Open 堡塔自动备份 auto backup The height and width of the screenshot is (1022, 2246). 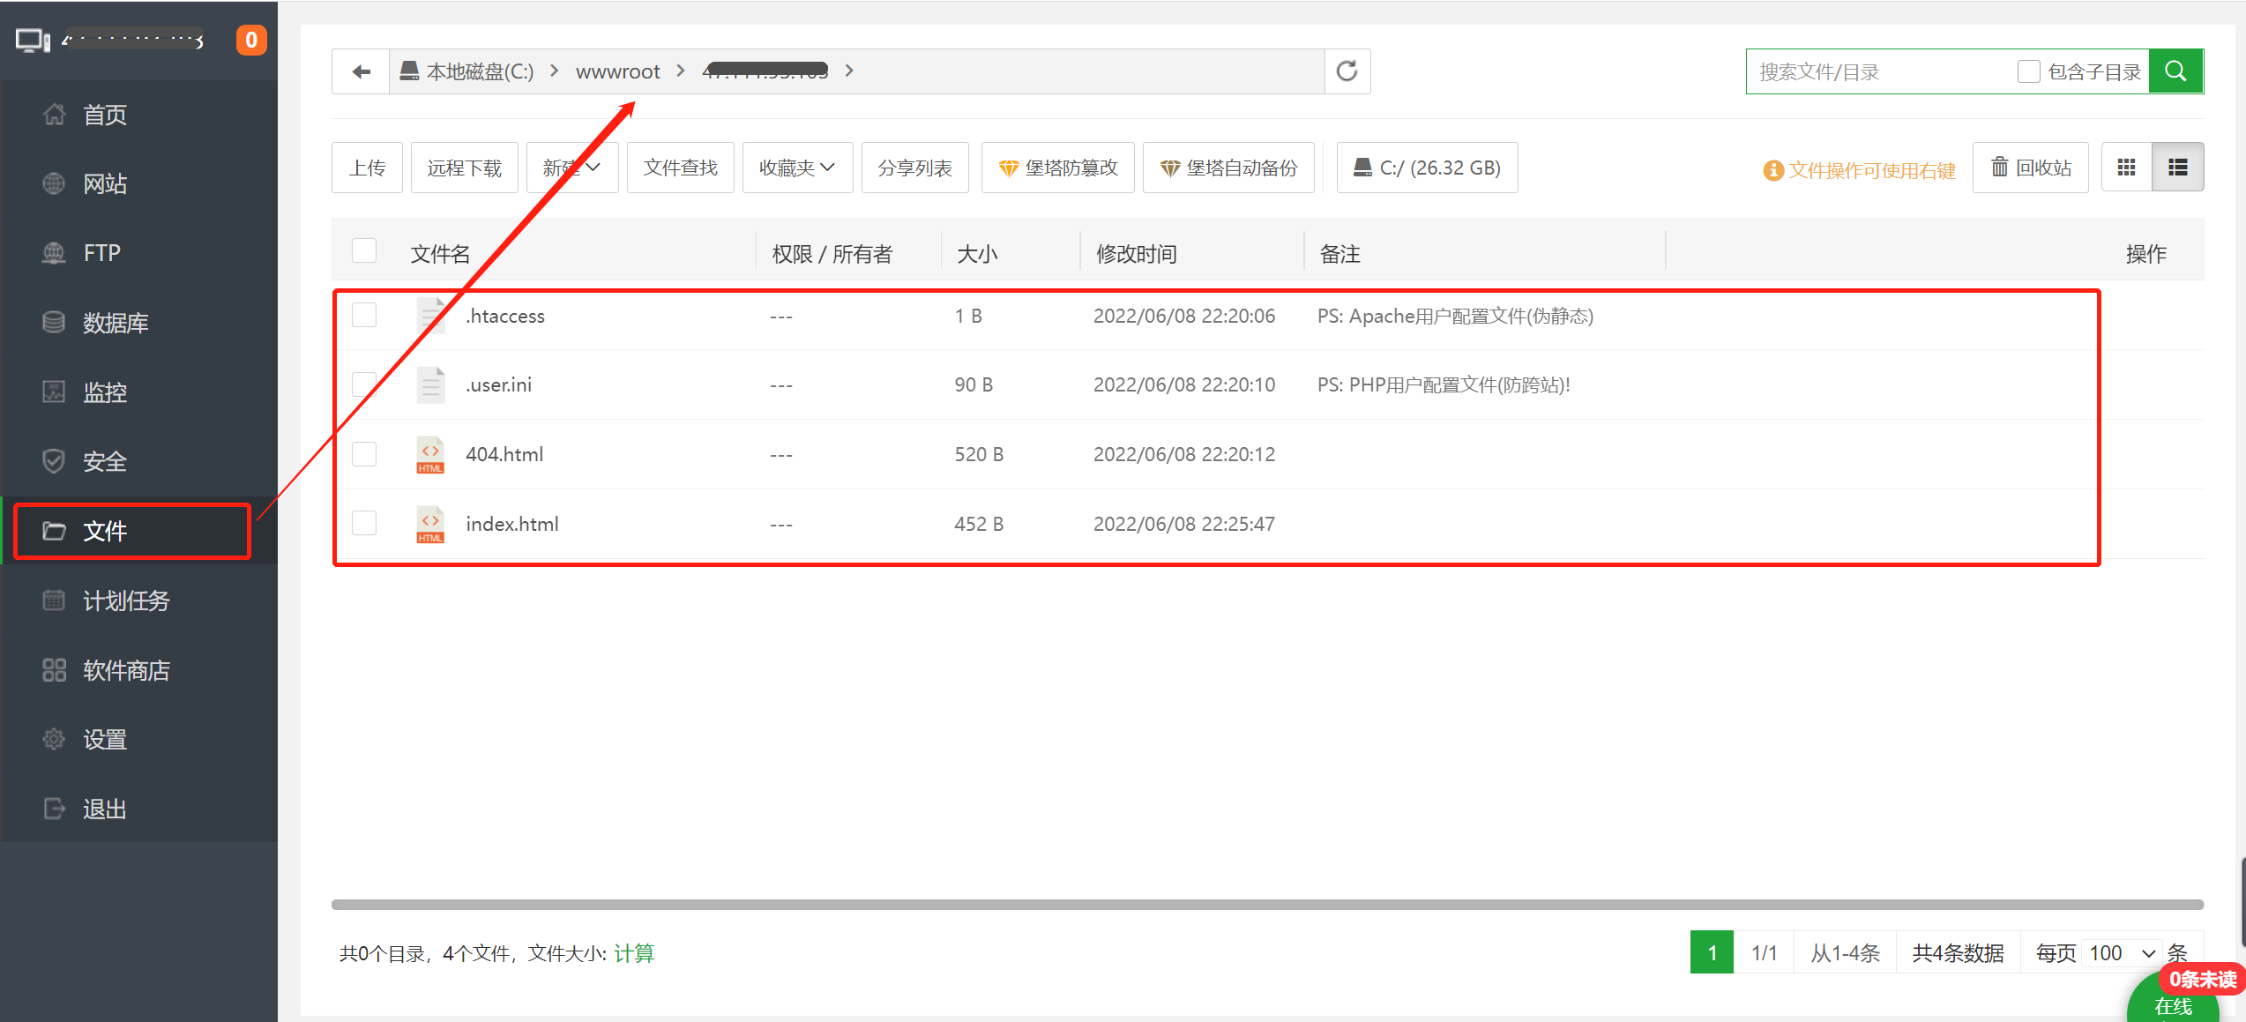pos(1228,168)
